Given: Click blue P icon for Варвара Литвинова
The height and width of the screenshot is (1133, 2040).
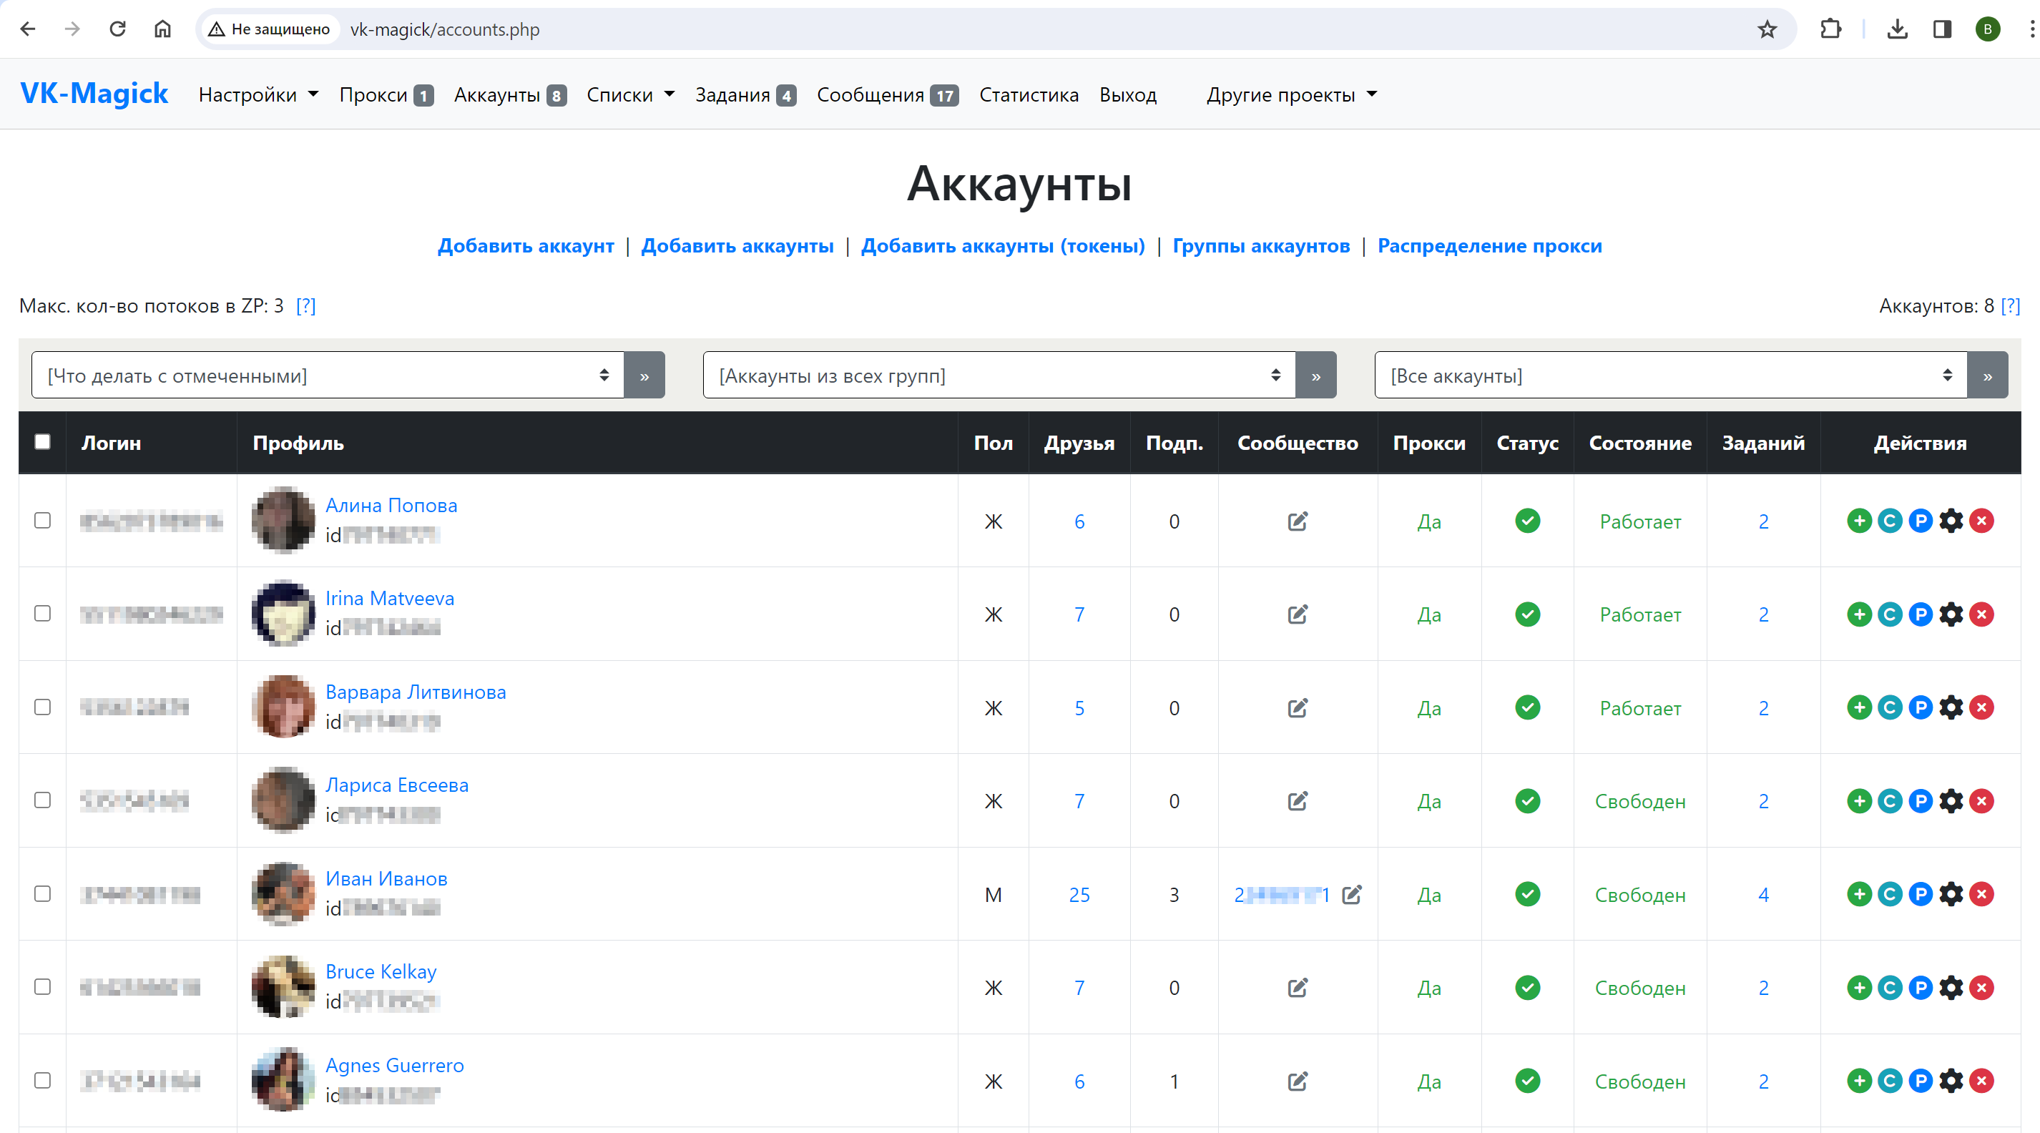Looking at the screenshot, I should (x=1921, y=708).
